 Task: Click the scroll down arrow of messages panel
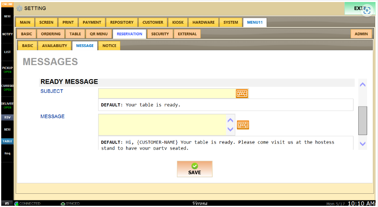(362, 143)
